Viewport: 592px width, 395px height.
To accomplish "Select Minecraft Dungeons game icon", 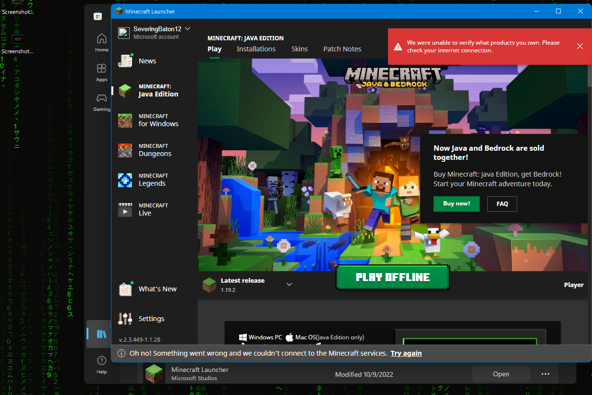I will (x=125, y=150).
